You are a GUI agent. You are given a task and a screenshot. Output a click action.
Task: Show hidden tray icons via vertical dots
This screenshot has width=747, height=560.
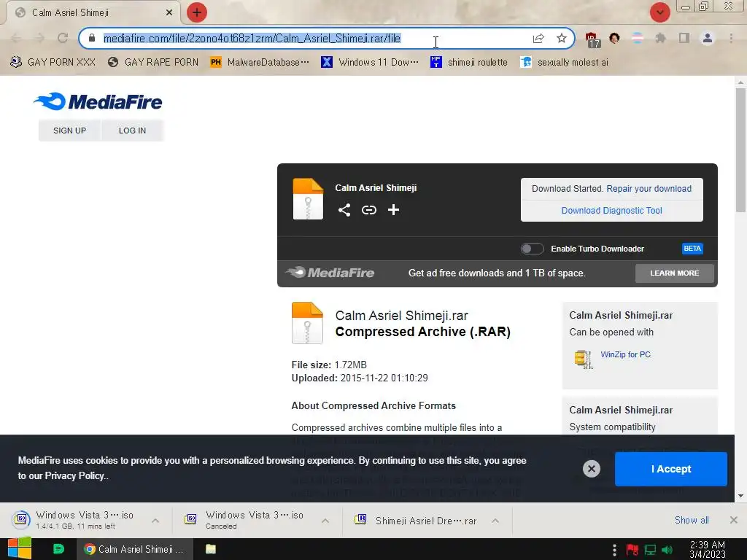tap(614, 550)
